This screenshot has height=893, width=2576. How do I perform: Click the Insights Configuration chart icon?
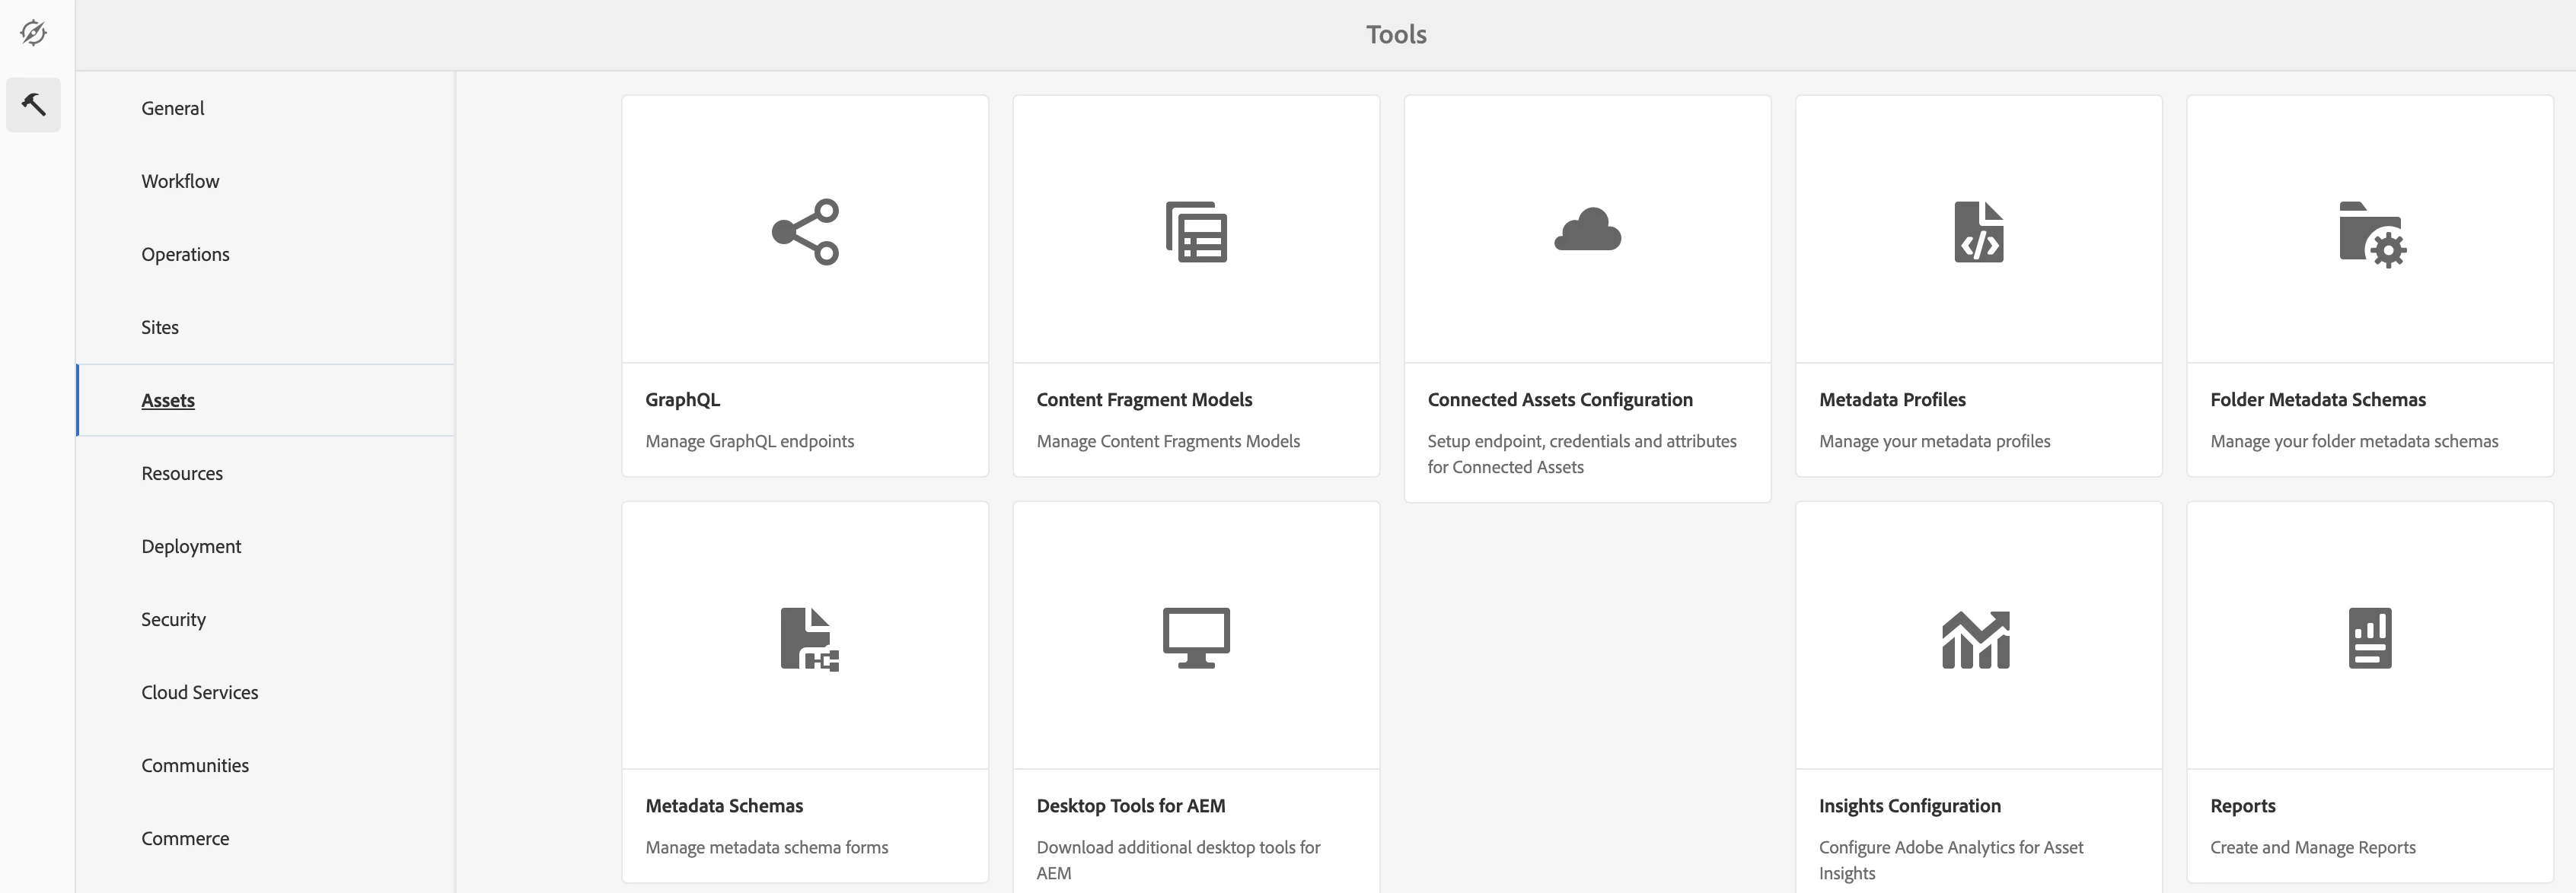(x=1976, y=639)
